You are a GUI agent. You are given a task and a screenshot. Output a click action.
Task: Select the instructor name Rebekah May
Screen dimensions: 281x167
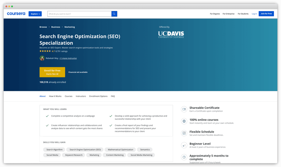click(52, 58)
